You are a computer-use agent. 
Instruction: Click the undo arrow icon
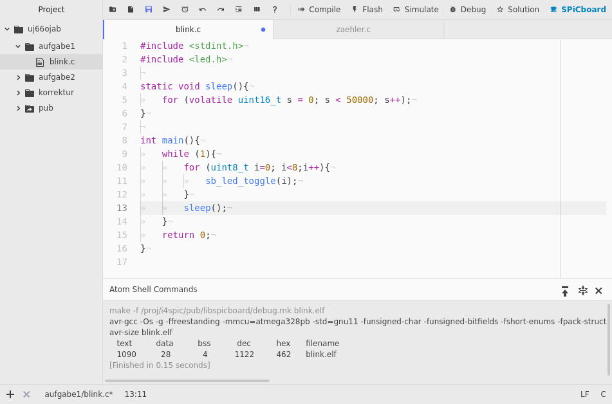(203, 10)
